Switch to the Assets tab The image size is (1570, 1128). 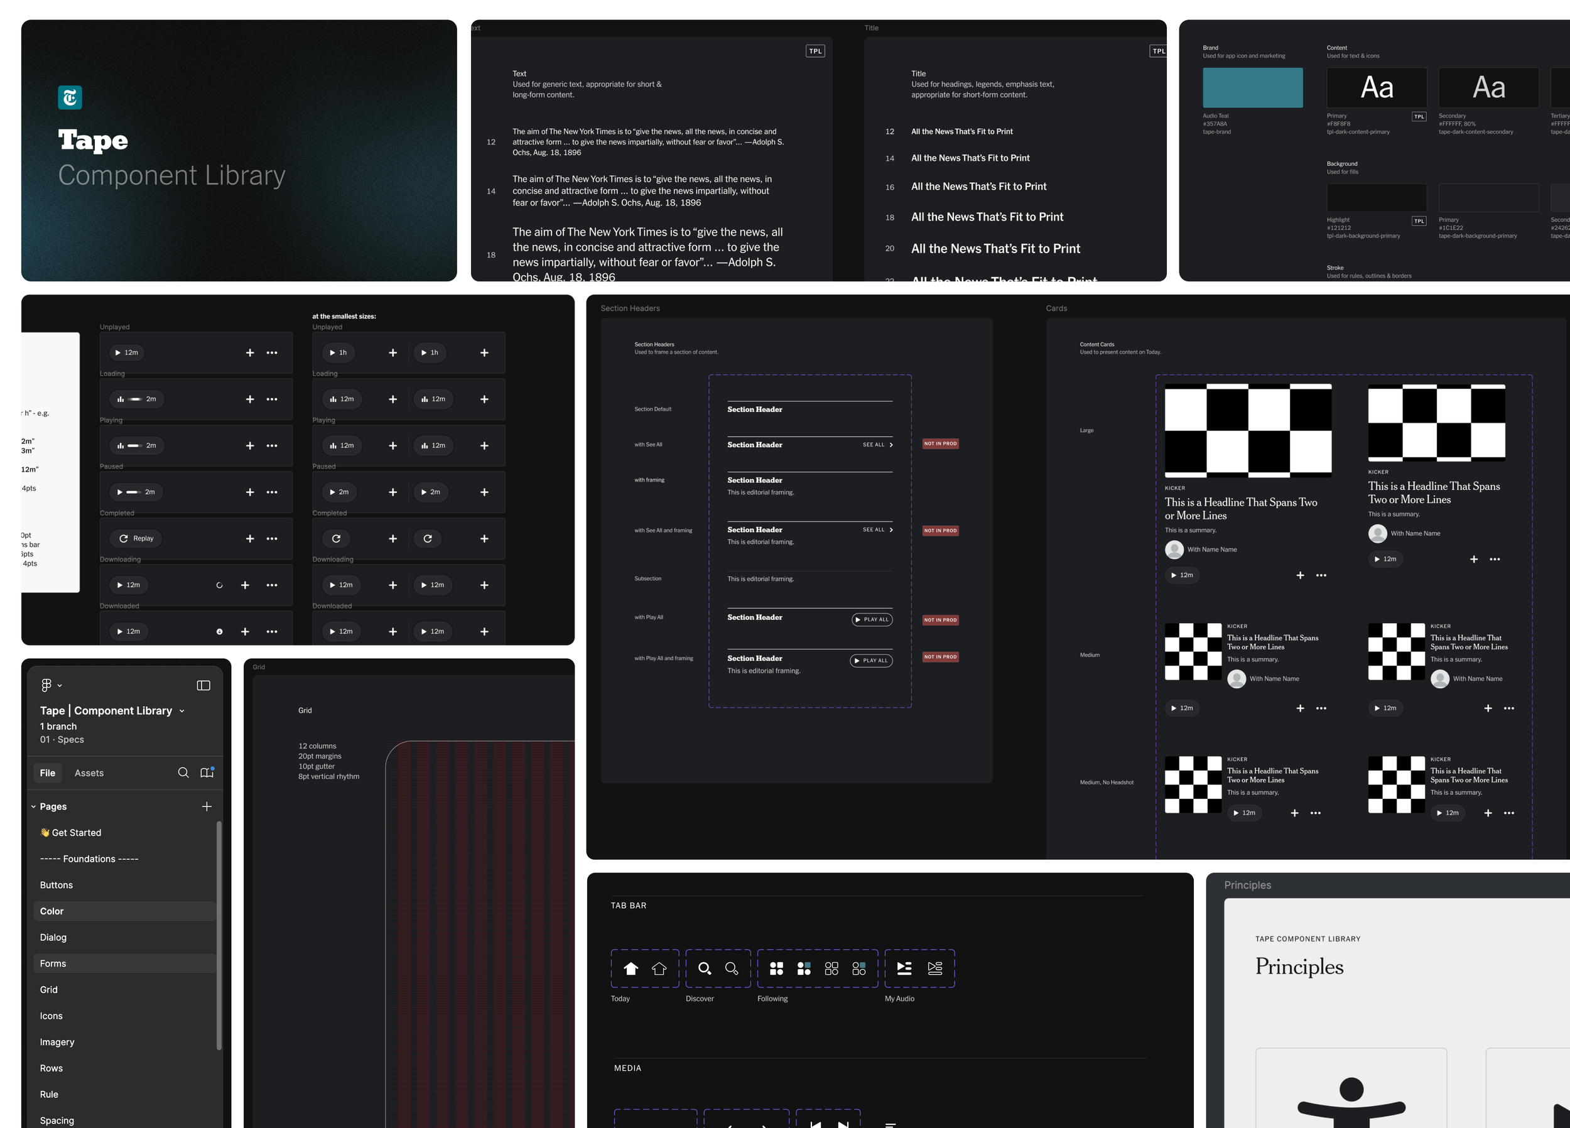click(89, 773)
